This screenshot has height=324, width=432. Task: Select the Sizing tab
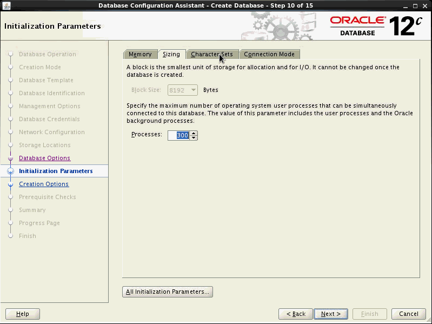[171, 54]
